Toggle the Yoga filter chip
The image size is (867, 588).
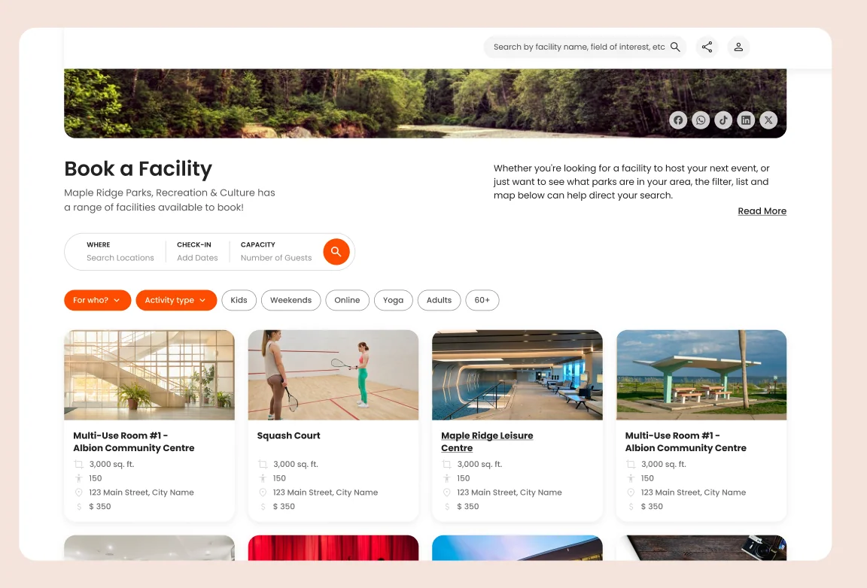393,300
